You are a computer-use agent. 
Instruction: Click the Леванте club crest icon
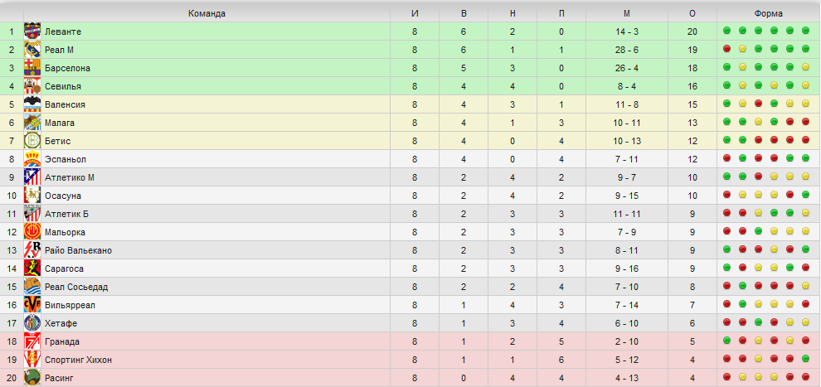(32, 31)
